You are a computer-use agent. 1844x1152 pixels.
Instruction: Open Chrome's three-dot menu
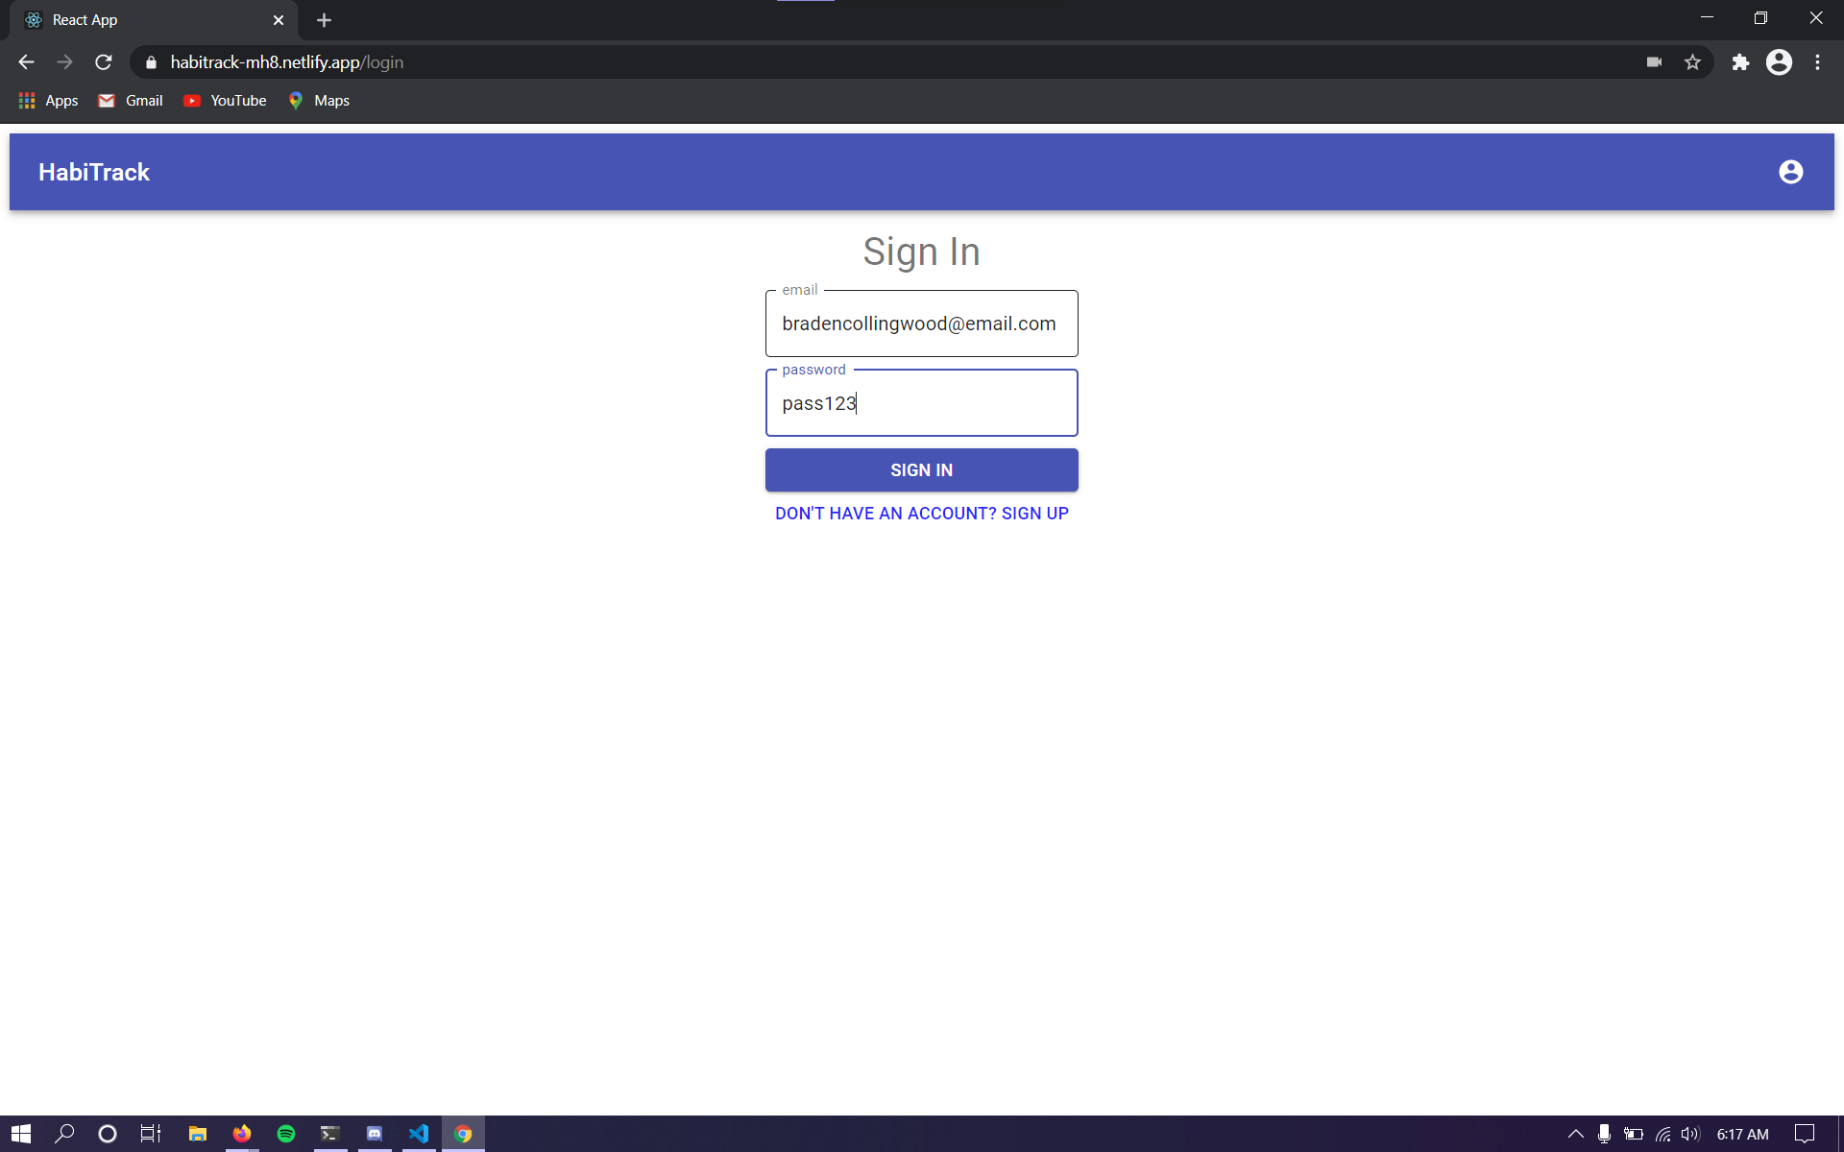(x=1817, y=62)
